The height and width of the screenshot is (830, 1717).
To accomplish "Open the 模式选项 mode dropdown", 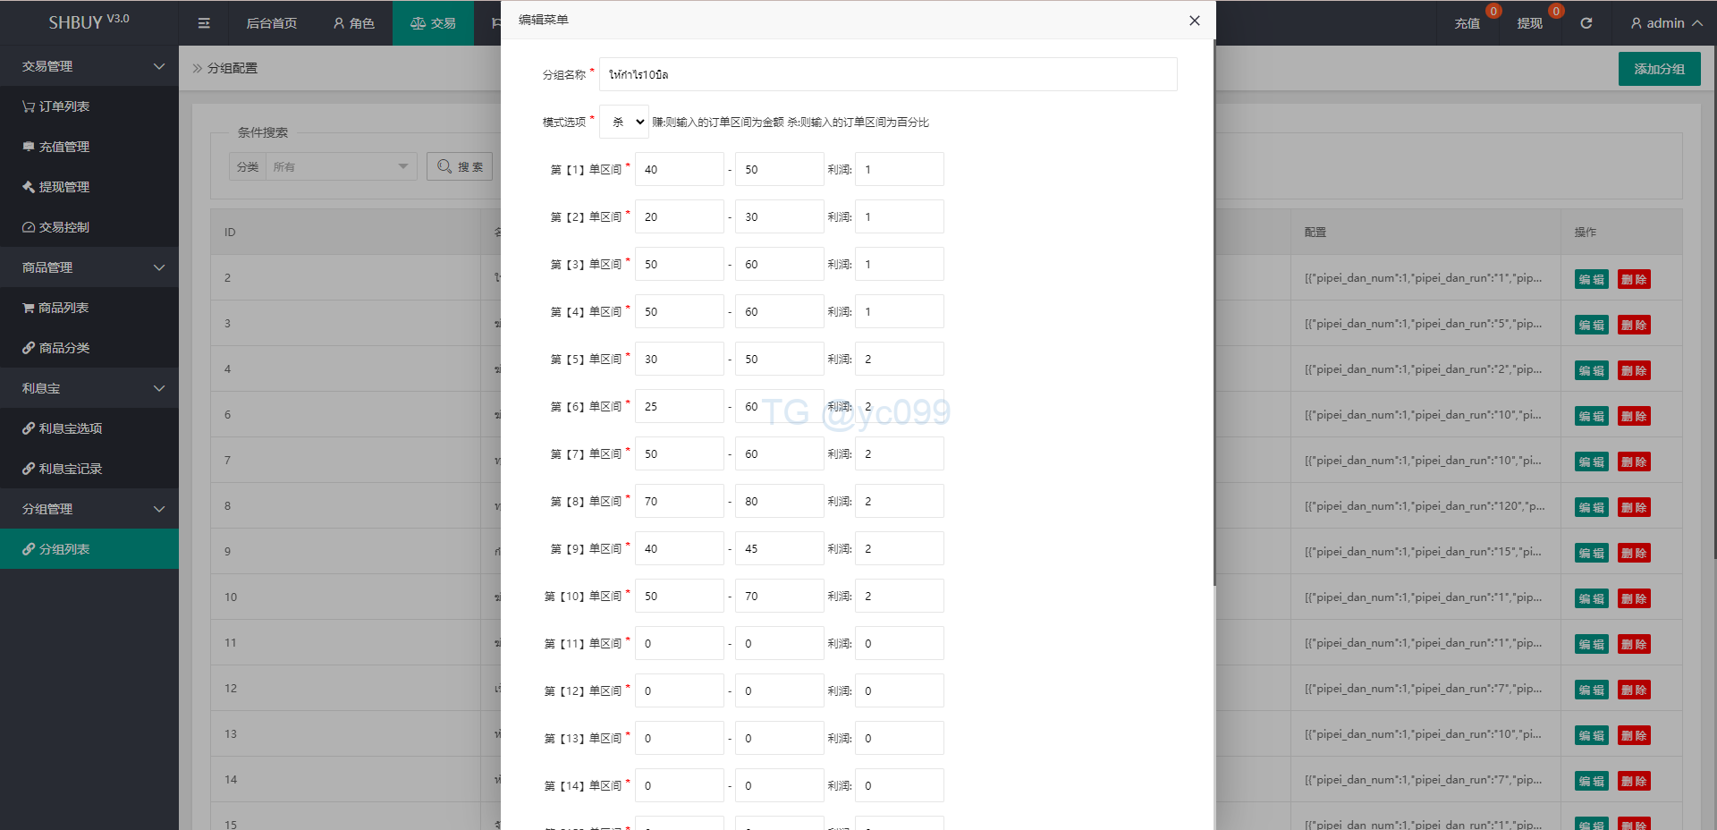I will 624,122.
